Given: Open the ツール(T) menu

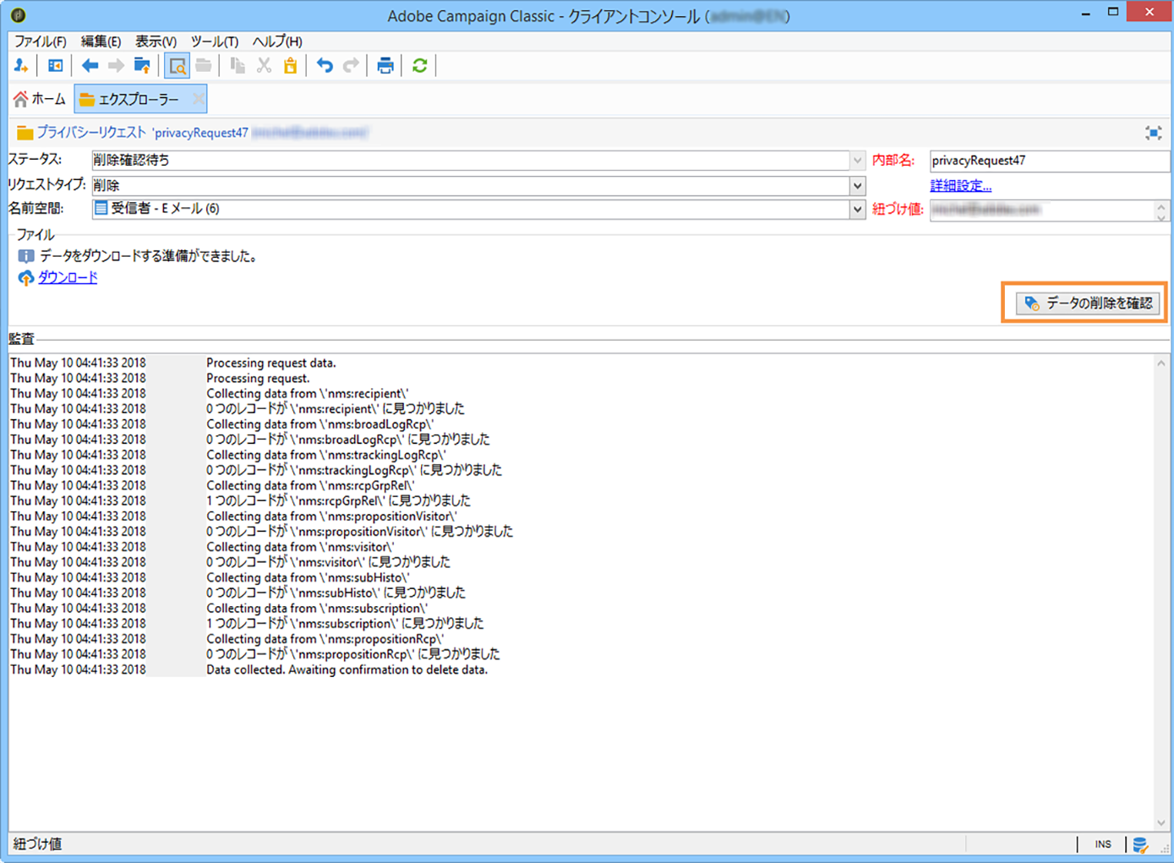Looking at the screenshot, I should click(x=214, y=41).
